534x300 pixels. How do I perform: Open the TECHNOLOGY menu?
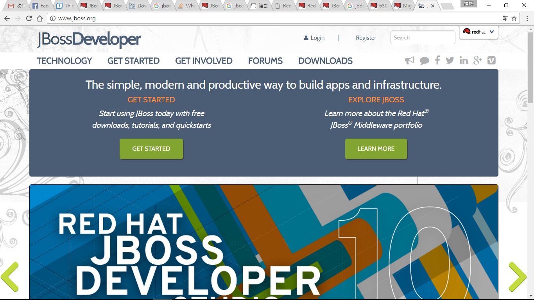(65, 61)
